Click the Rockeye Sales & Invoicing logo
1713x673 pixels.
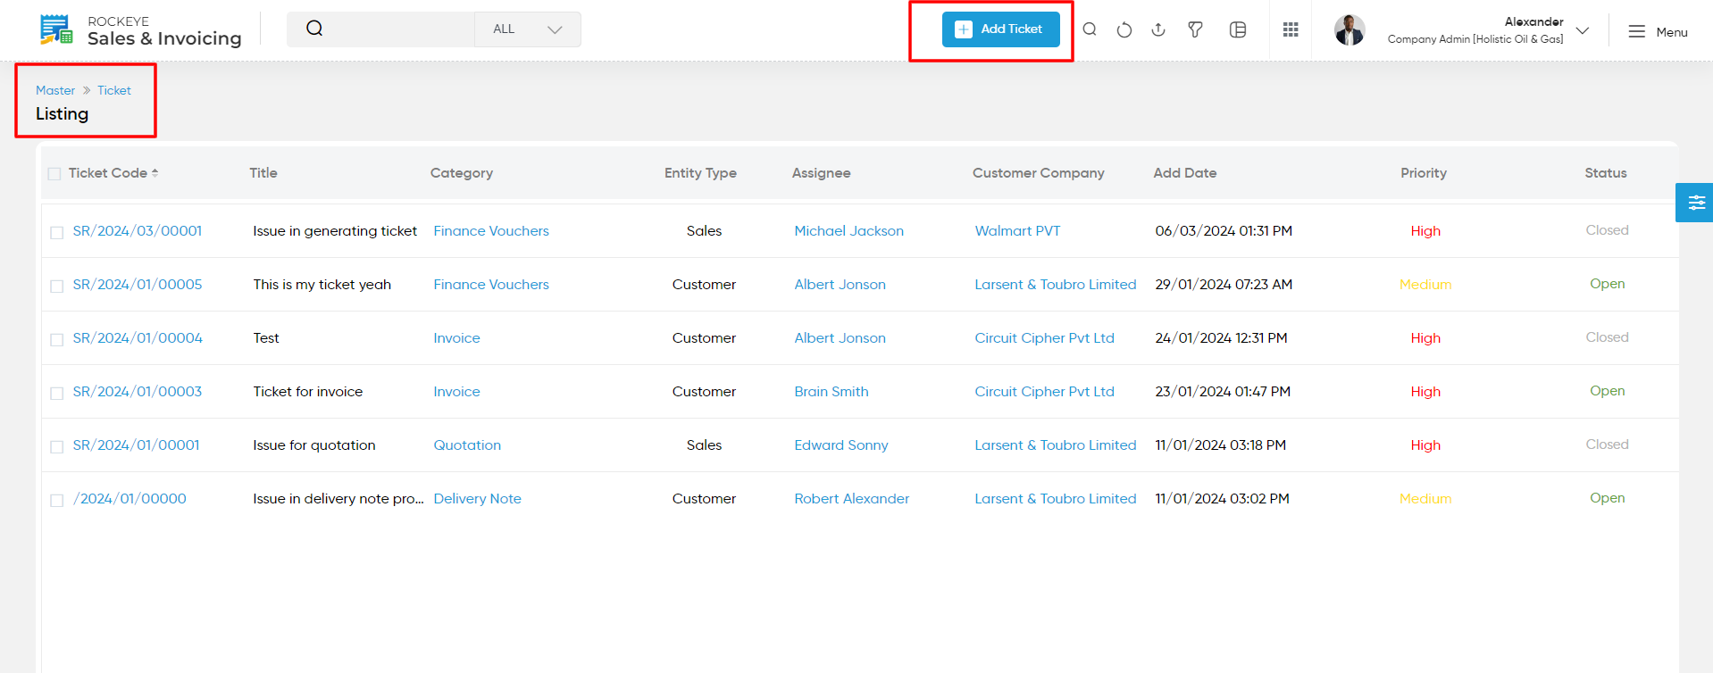(141, 30)
